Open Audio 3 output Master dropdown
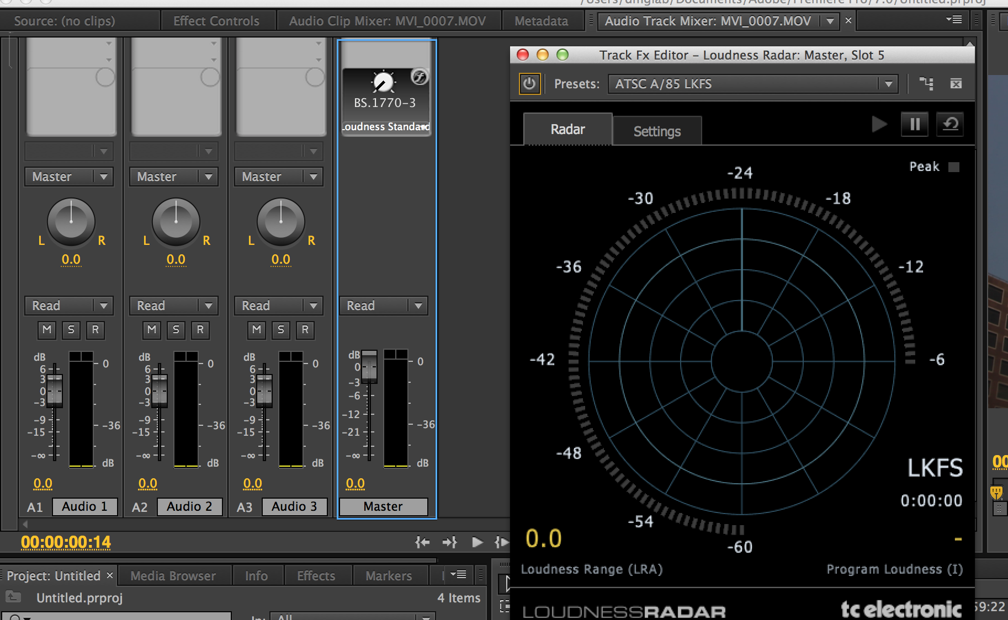The height and width of the screenshot is (620, 1008). (x=279, y=177)
